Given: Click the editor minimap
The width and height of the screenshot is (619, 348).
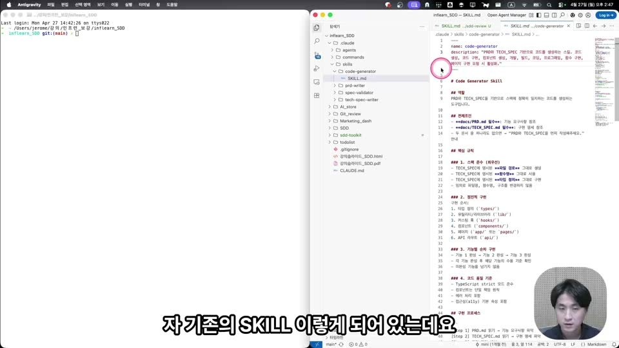Looking at the screenshot, I should click(604, 82).
